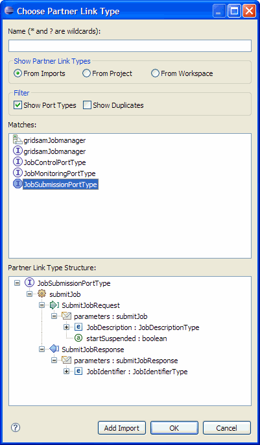The height and width of the screenshot is (445, 260).
Task: Collapse the SubmitJobResponse tree node
Action: [x=41, y=349]
